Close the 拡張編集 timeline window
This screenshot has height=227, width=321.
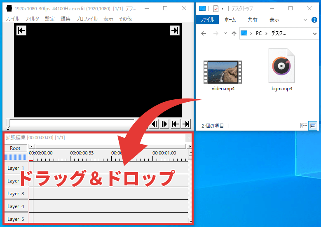coord(189,138)
